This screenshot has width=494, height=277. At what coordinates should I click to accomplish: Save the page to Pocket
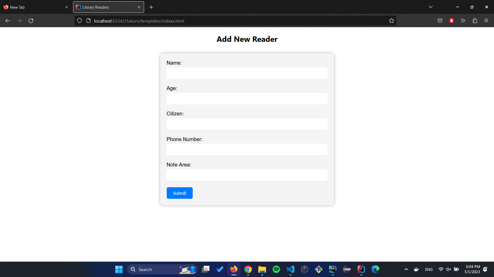click(x=440, y=21)
